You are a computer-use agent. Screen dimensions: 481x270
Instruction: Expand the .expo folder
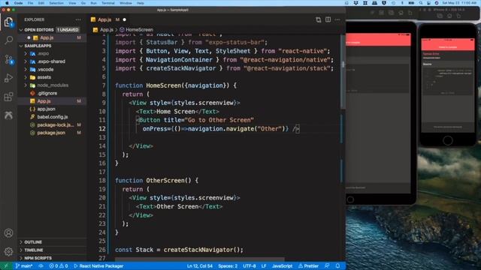(x=43, y=53)
